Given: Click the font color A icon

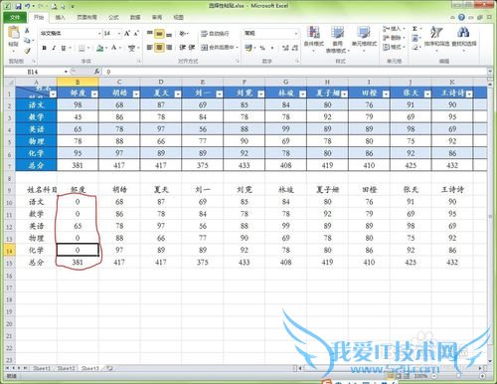Looking at the screenshot, I should point(114,48).
